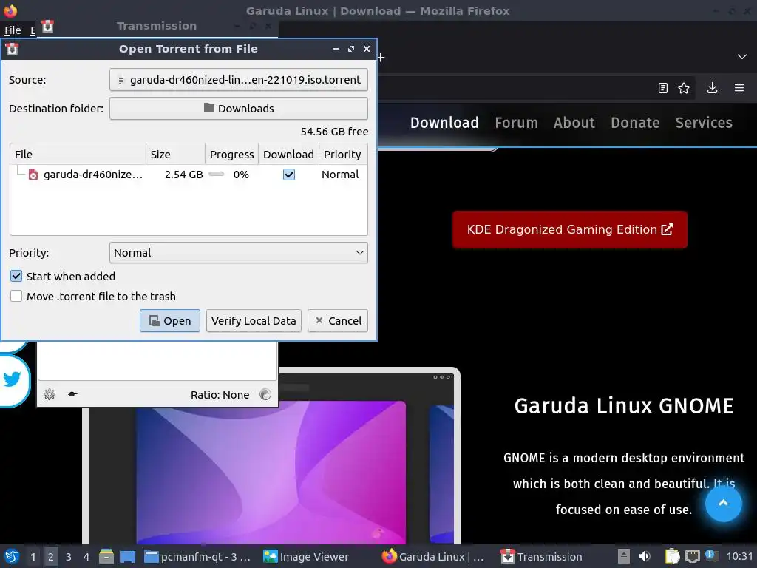
Task: Open the Services nav item
Action: point(704,123)
